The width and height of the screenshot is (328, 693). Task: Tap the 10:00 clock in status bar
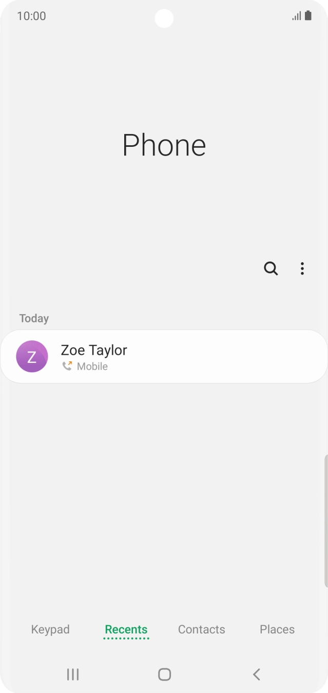[31, 16]
